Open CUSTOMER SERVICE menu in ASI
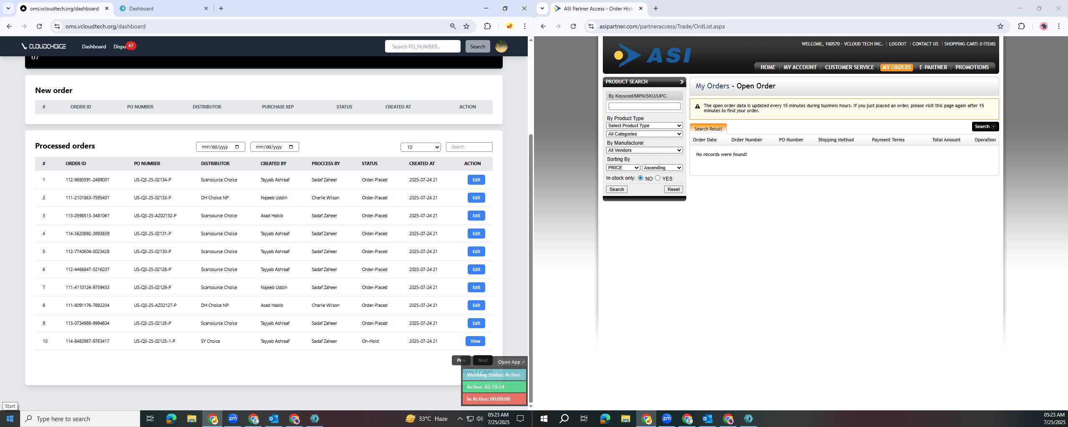This screenshot has height=427, width=1068. coord(849,67)
